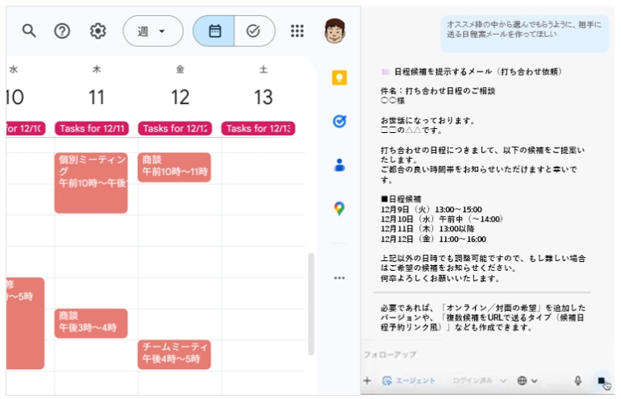The image size is (621, 399).
Task: Open the account avatar menu
Action: pos(335,31)
